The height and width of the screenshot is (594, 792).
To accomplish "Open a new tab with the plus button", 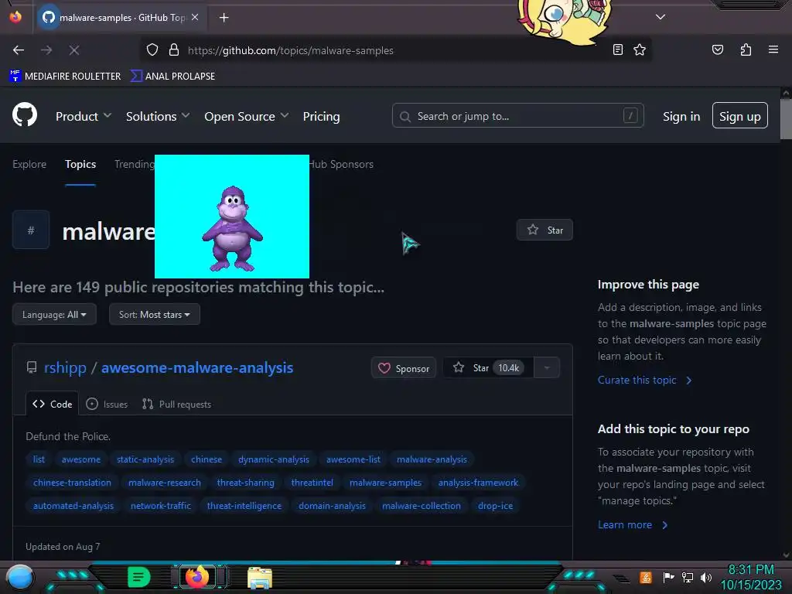I will pyautogui.click(x=224, y=18).
